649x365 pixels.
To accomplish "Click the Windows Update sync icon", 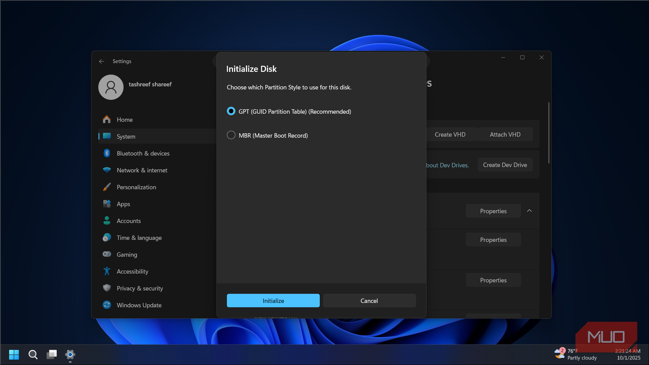I will [107, 305].
